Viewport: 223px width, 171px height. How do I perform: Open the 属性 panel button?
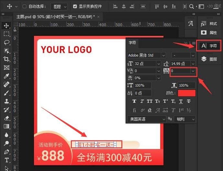[x=209, y=33]
